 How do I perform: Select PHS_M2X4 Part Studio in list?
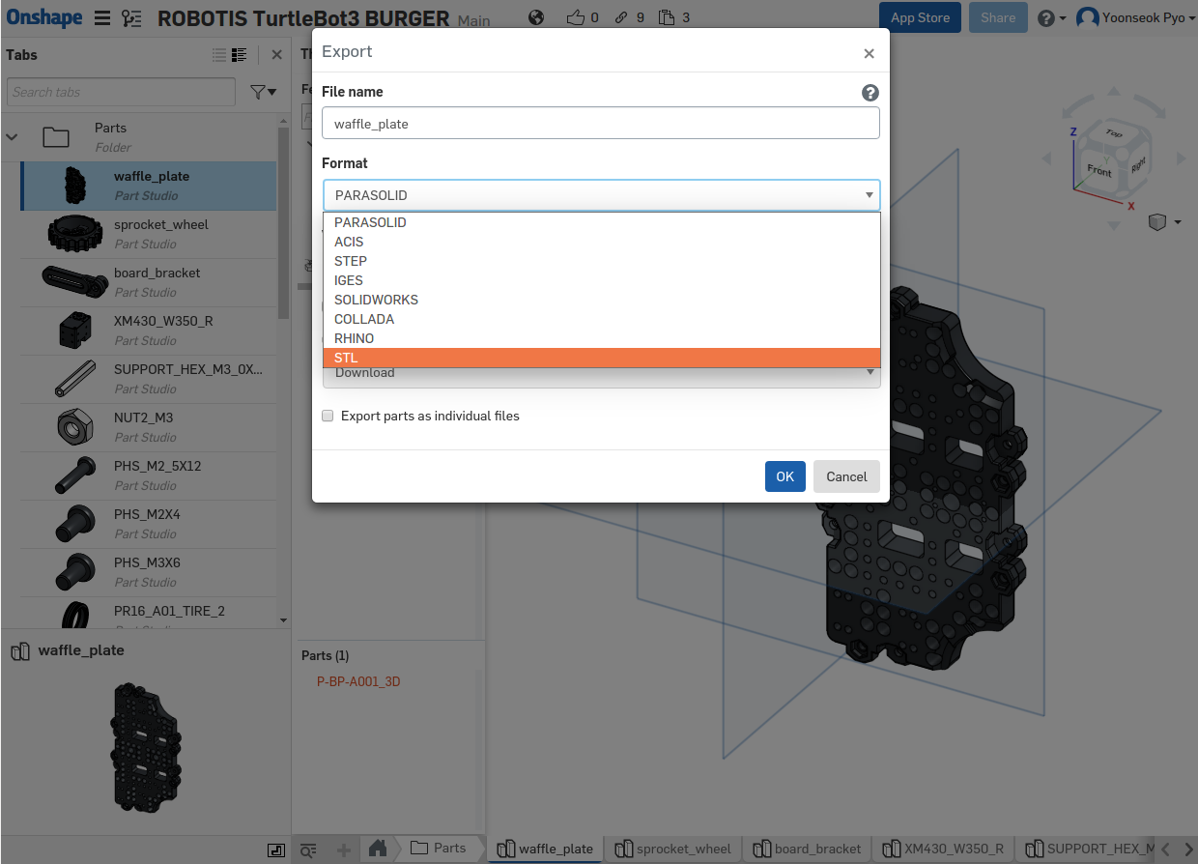pyautogui.click(x=148, y=524)
